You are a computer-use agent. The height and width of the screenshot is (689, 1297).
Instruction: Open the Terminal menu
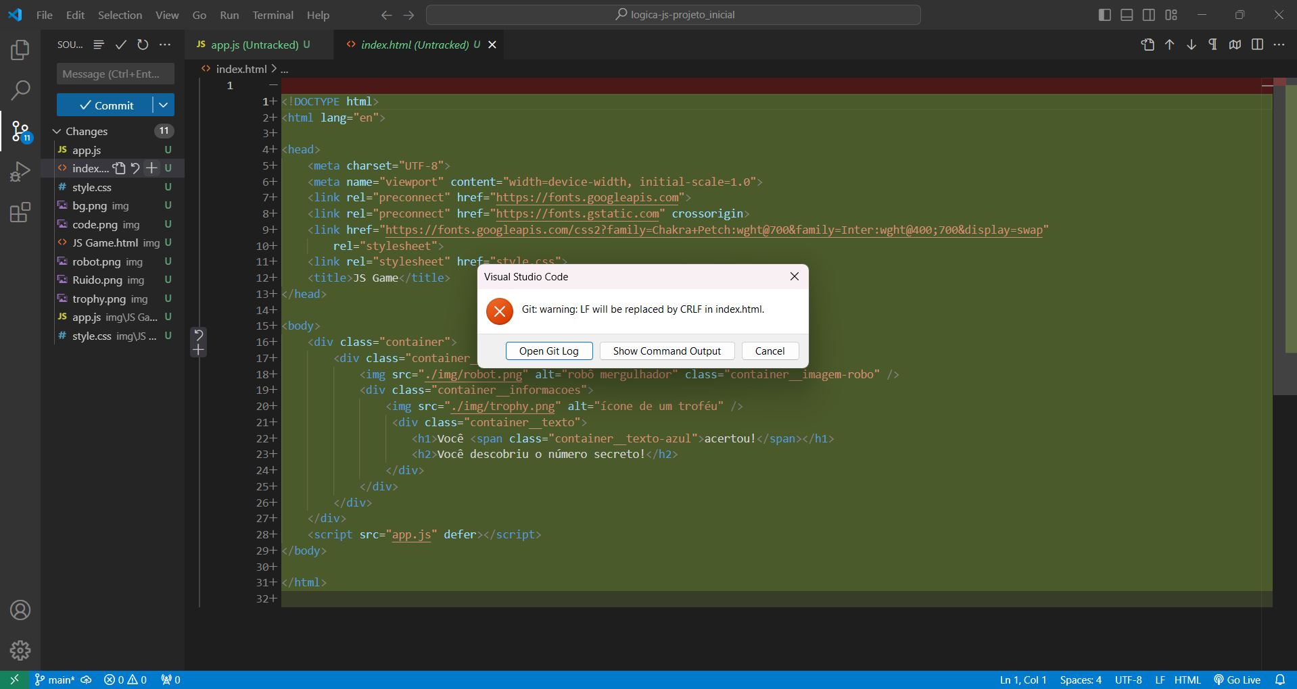[273, 15]
